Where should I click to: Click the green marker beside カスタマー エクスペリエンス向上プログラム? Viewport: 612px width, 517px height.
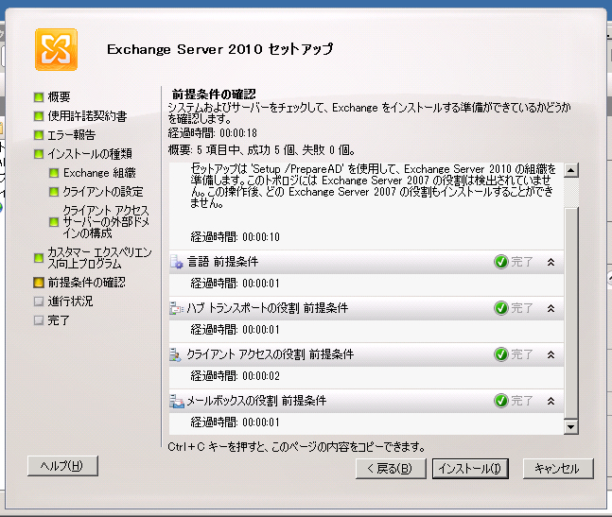pyautogui.click(x=38, y=258)
